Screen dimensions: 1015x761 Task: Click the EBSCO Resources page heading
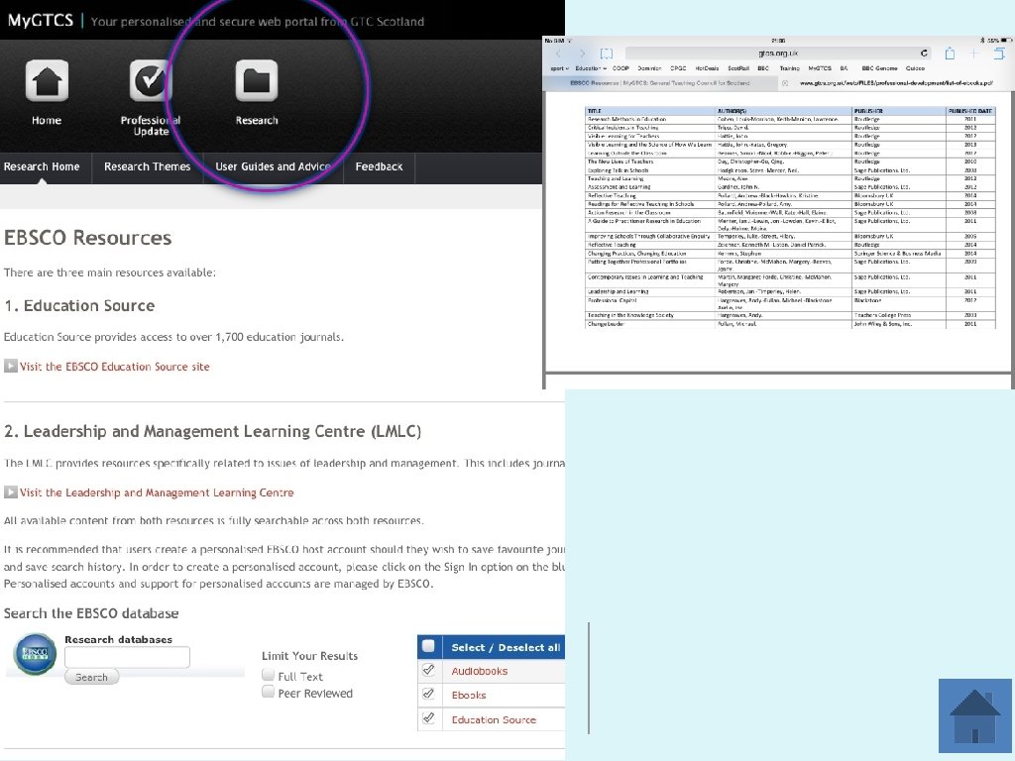pos(87,238)
